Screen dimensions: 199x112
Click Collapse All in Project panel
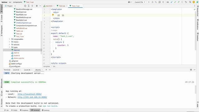[x=32, y=6]
